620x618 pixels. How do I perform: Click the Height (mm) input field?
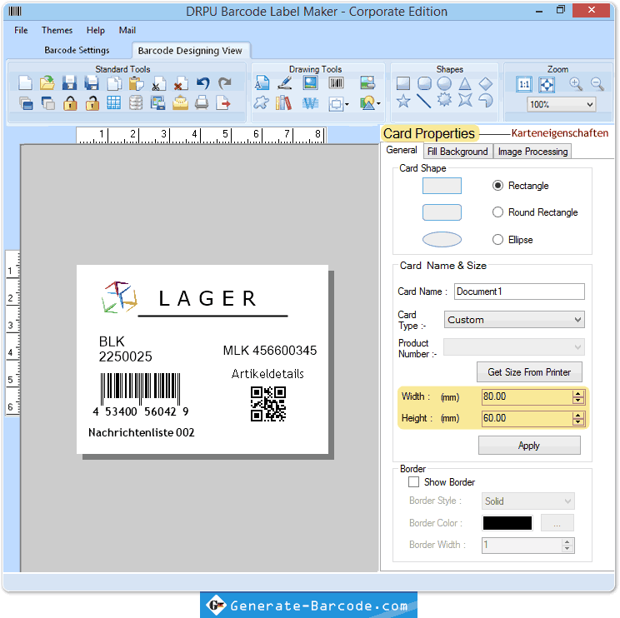[527, 418]
